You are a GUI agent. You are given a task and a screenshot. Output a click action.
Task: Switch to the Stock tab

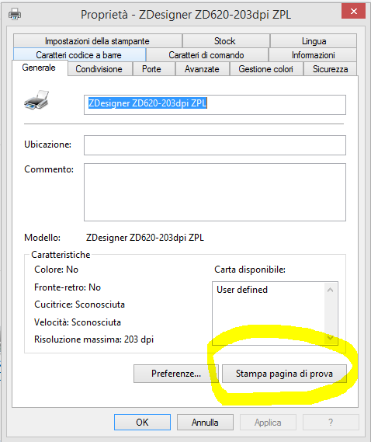226,41
